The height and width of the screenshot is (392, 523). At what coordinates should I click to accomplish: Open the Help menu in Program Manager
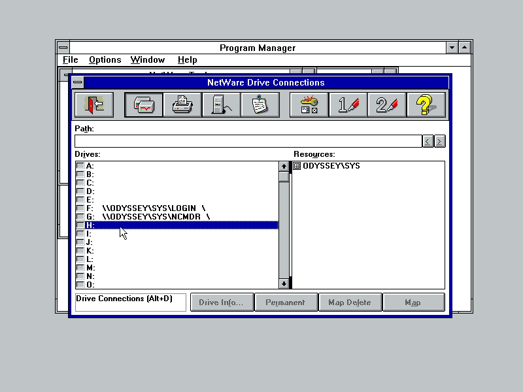188,59
